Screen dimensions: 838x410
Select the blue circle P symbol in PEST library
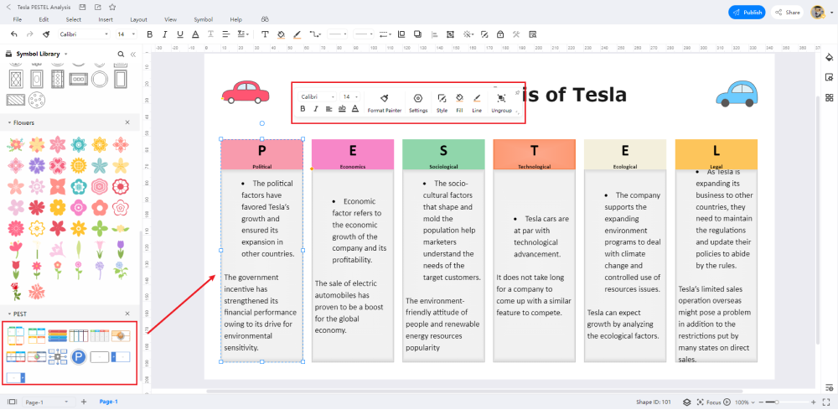click(x=79, y=356)
